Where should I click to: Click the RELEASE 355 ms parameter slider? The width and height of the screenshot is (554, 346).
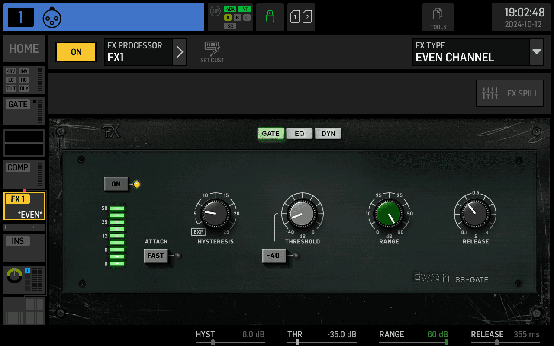point(506,337)
